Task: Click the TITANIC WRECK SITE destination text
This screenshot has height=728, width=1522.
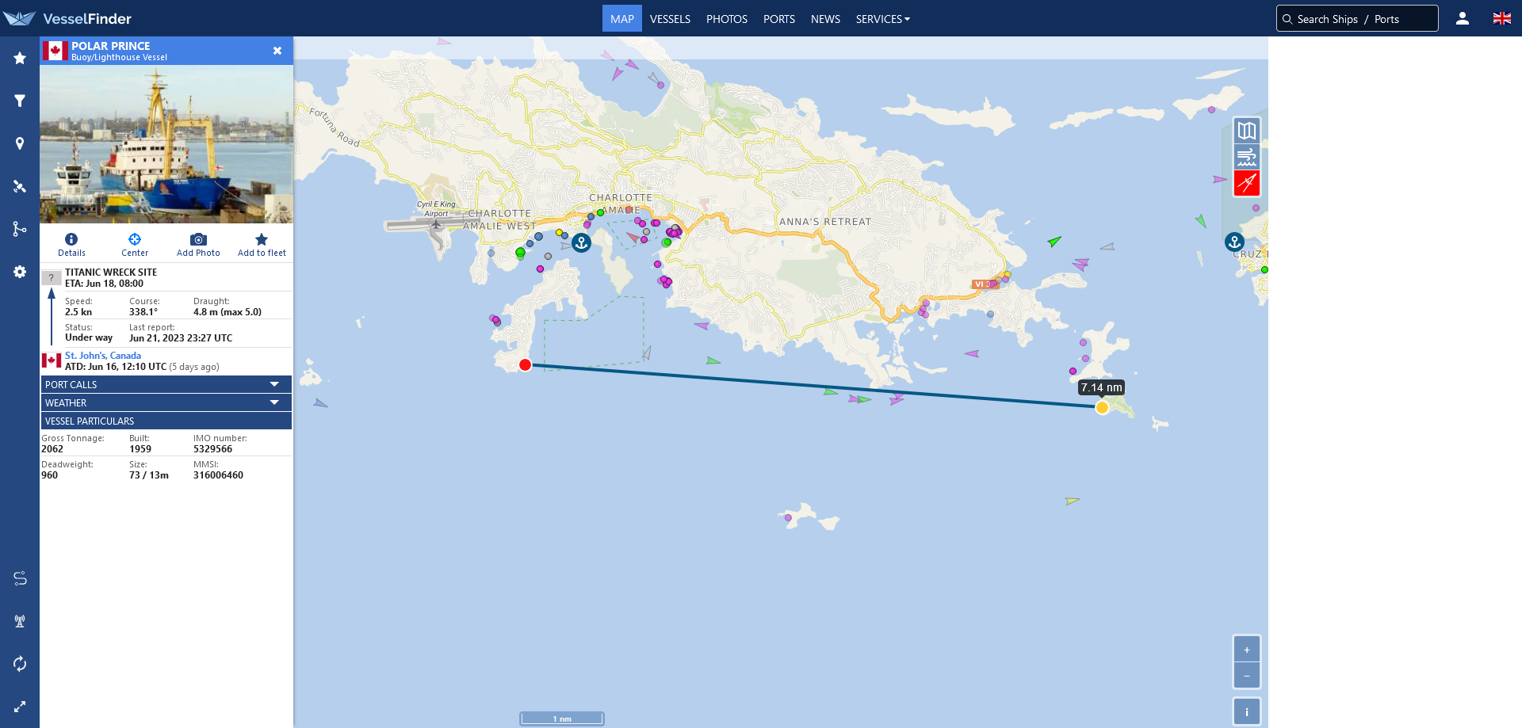Action: [x=111, y=273]
